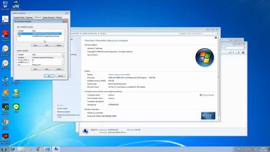Click search field in Computer window
270x152 pixels.
coord(233,48)
